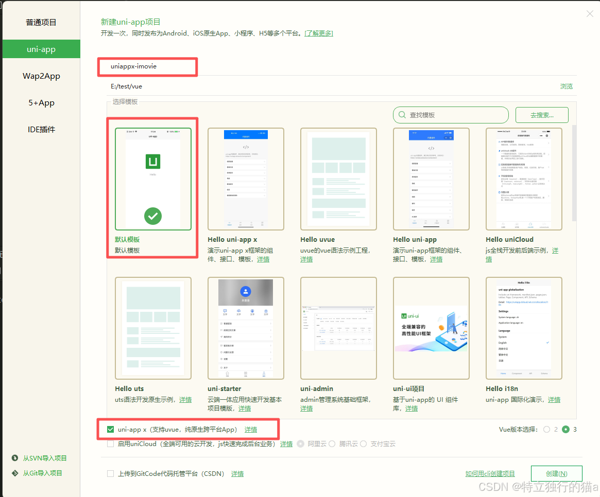Click the search magnifier icon

click(x=402, y=115)
